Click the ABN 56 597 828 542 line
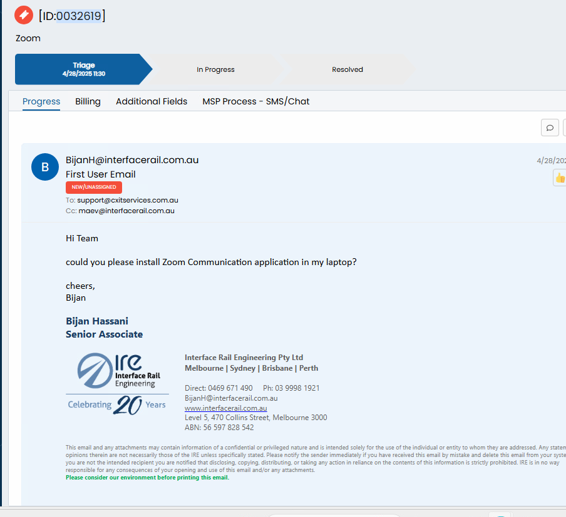Image resolution: width=566 pixels, height=517 pixels. (220, 428)
